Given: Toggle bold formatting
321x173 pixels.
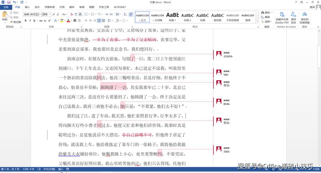Looking at the screenshot, I should pyautogui.click(x=26, y=21).
